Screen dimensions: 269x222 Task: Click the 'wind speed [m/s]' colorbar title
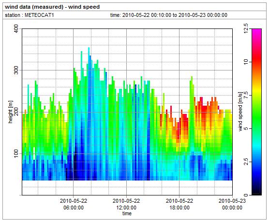(x=241, y=112)
